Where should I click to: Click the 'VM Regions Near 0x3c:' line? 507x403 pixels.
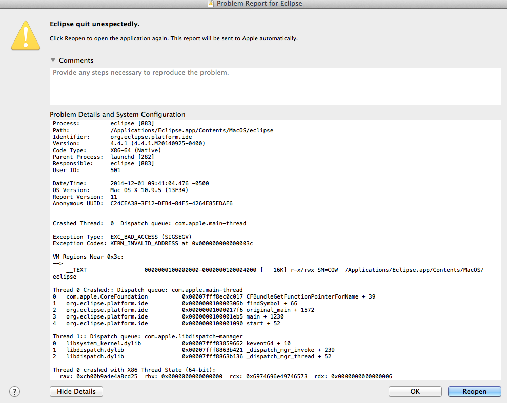click(x=88, y=257)
